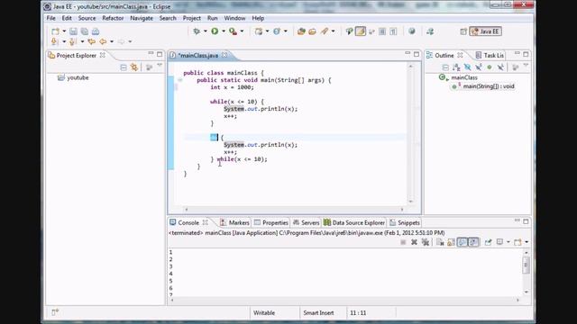Image resolution: width=577 pixels, height=324 pixels.
Task: Select the Java EE perspective button
Action: (485, 31)
